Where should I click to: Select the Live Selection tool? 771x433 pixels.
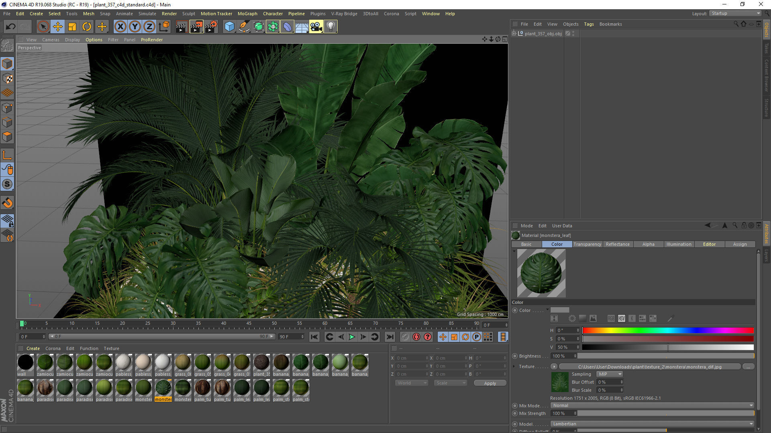[x=43, y=27]
